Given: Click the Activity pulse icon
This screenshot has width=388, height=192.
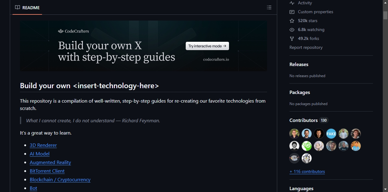Looking at the screenshot, I should [x=292, y=3].
